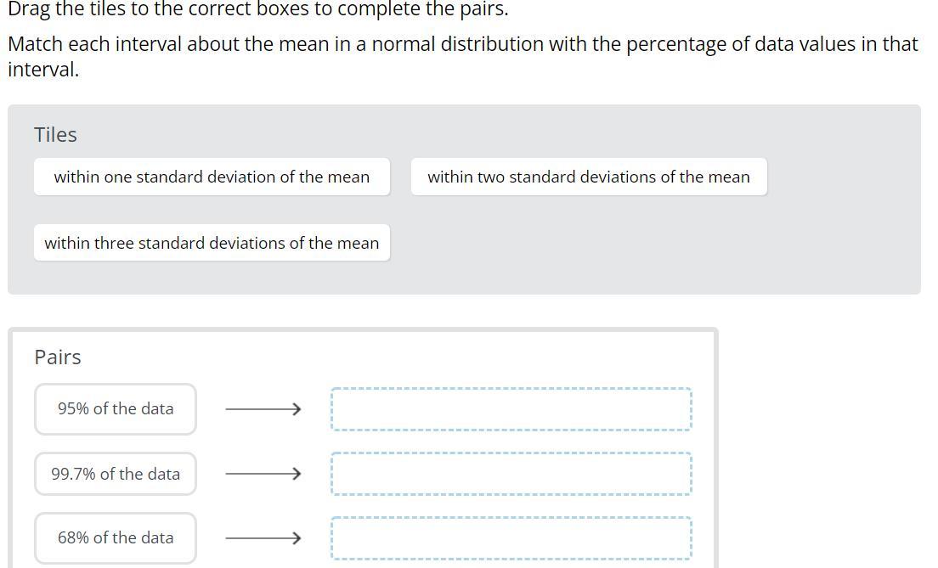Click the empty drop box for 68%

[511, 538]
